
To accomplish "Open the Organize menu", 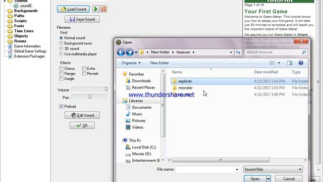I will point(131,63).
